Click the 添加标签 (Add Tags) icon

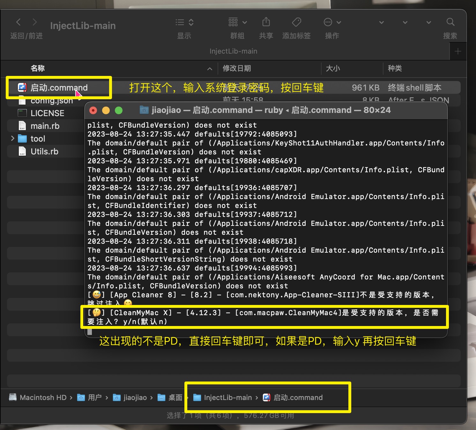296,22
